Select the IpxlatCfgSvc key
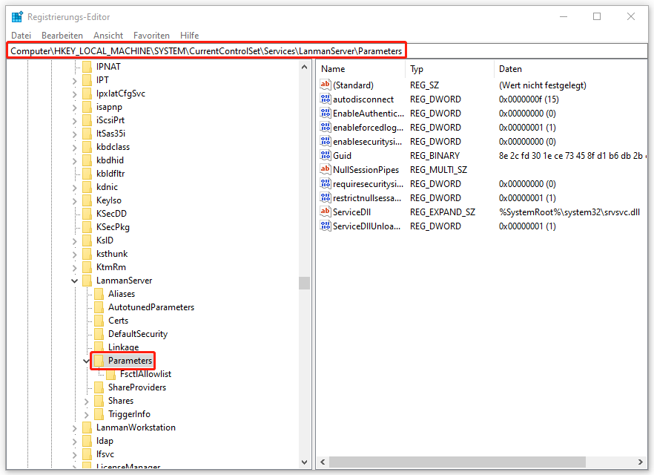The width and height of the screenshot is (654, 475). (121, 94)
